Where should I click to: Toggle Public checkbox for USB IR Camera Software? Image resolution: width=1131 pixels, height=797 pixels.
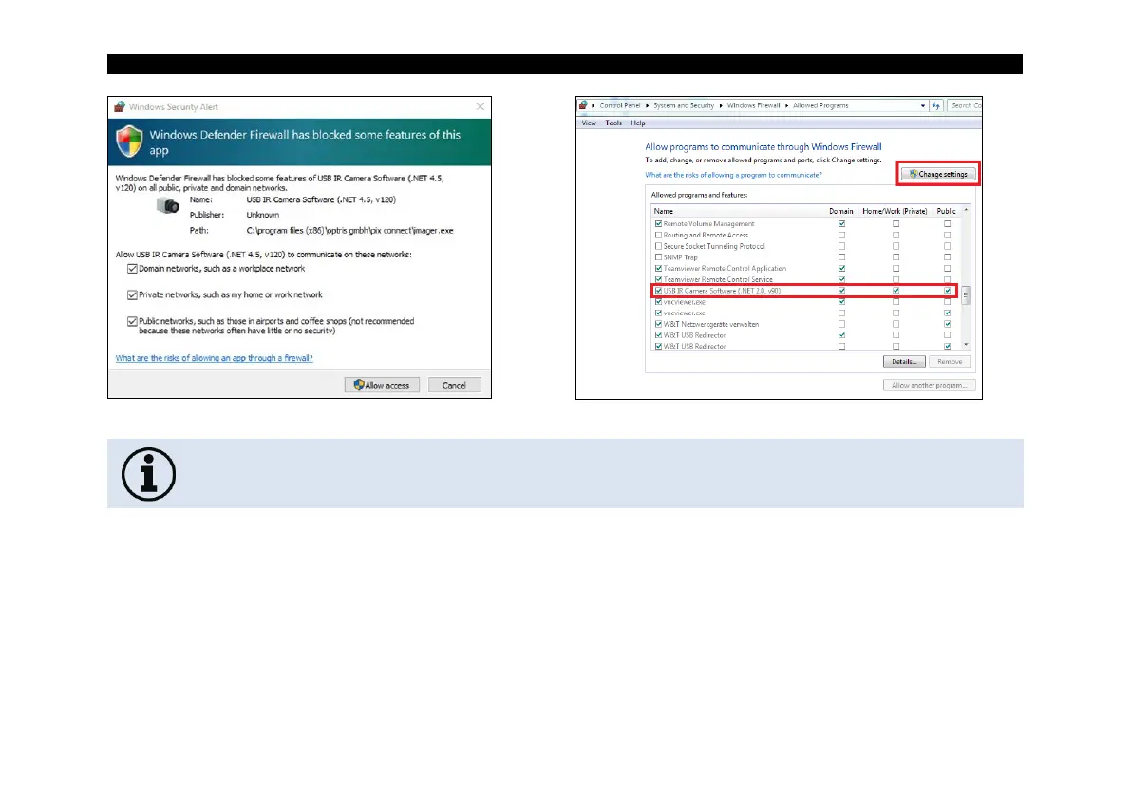coord(948,291)
